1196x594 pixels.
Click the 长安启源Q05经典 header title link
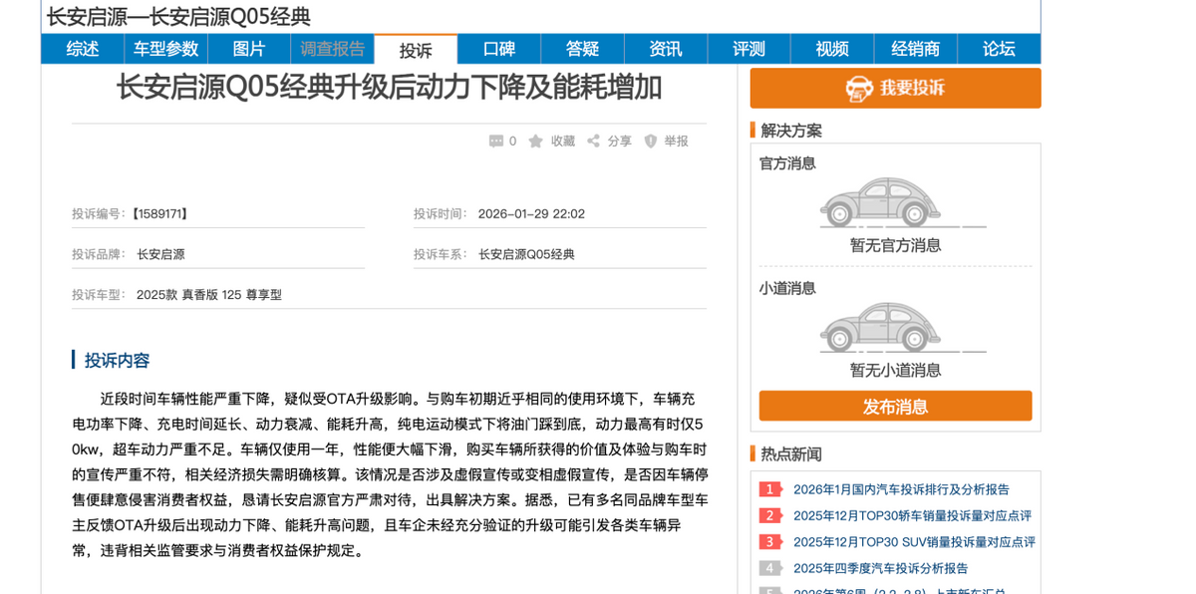click(x=248, y=17)
